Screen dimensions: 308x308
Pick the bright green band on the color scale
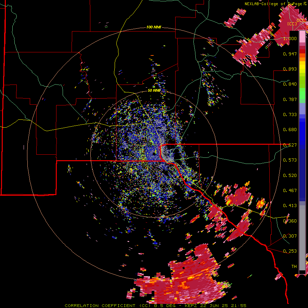point(302,94)
